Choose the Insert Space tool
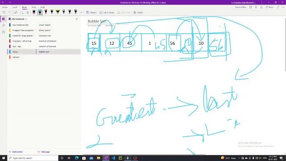Image resolution: width=286 pixels, height=161 pixels. [28, 13]
